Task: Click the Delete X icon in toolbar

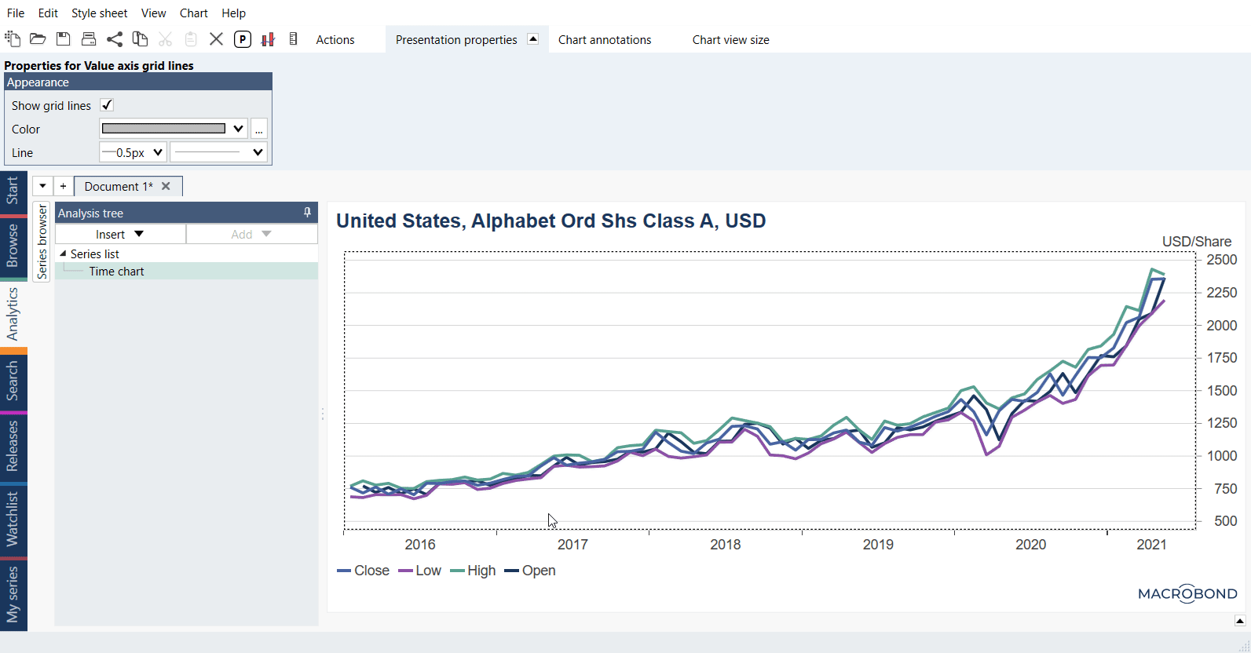Action: point(217,38)
